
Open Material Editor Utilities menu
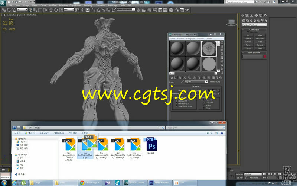pyautogui.click(x=209, y=39)
